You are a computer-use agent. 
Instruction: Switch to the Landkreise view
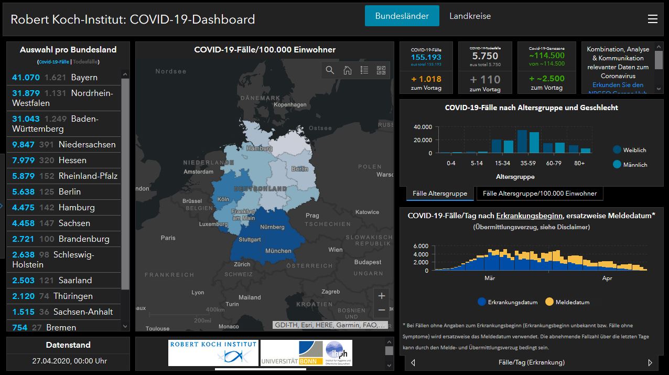pos(469,16)
